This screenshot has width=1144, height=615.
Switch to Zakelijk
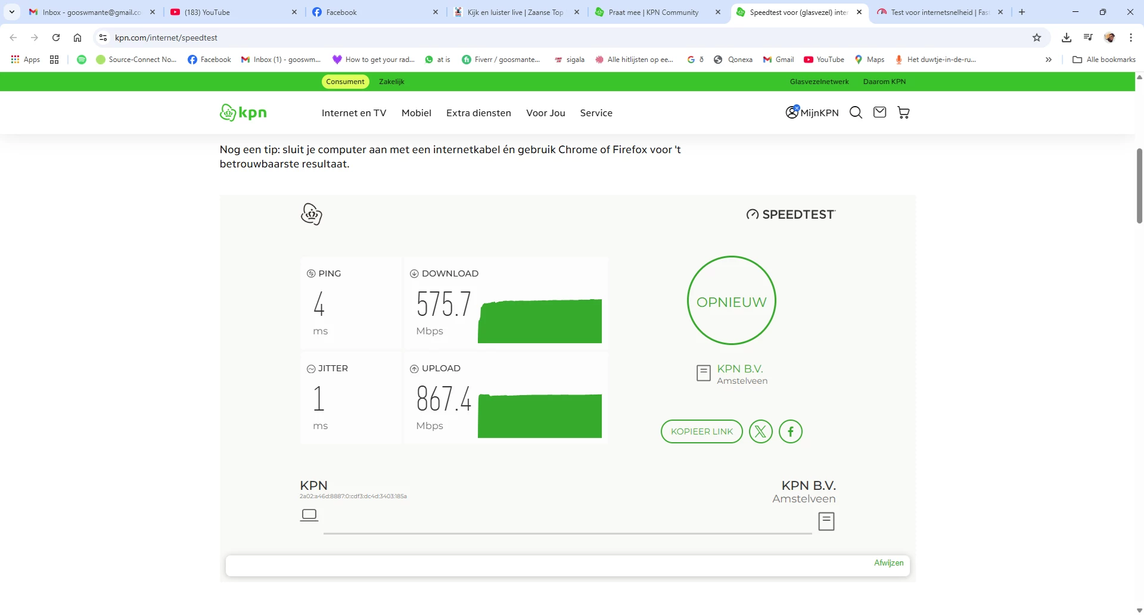click(391, 82)
